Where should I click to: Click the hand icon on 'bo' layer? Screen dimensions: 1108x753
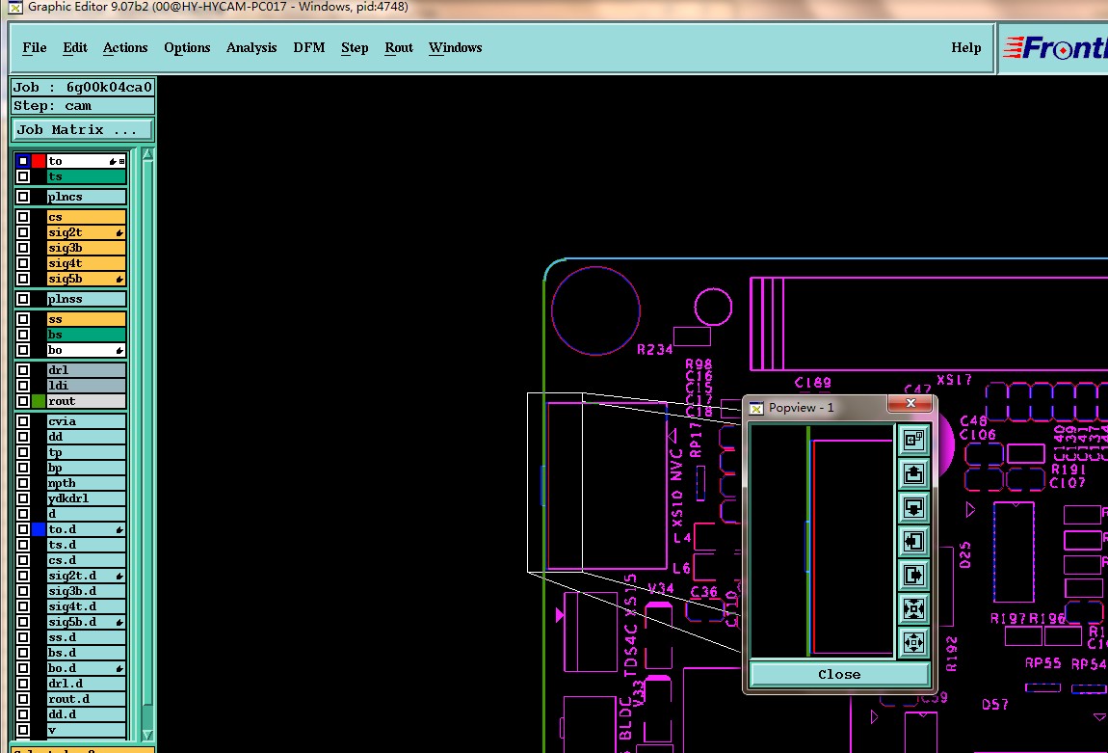click(x=119, y=351)
